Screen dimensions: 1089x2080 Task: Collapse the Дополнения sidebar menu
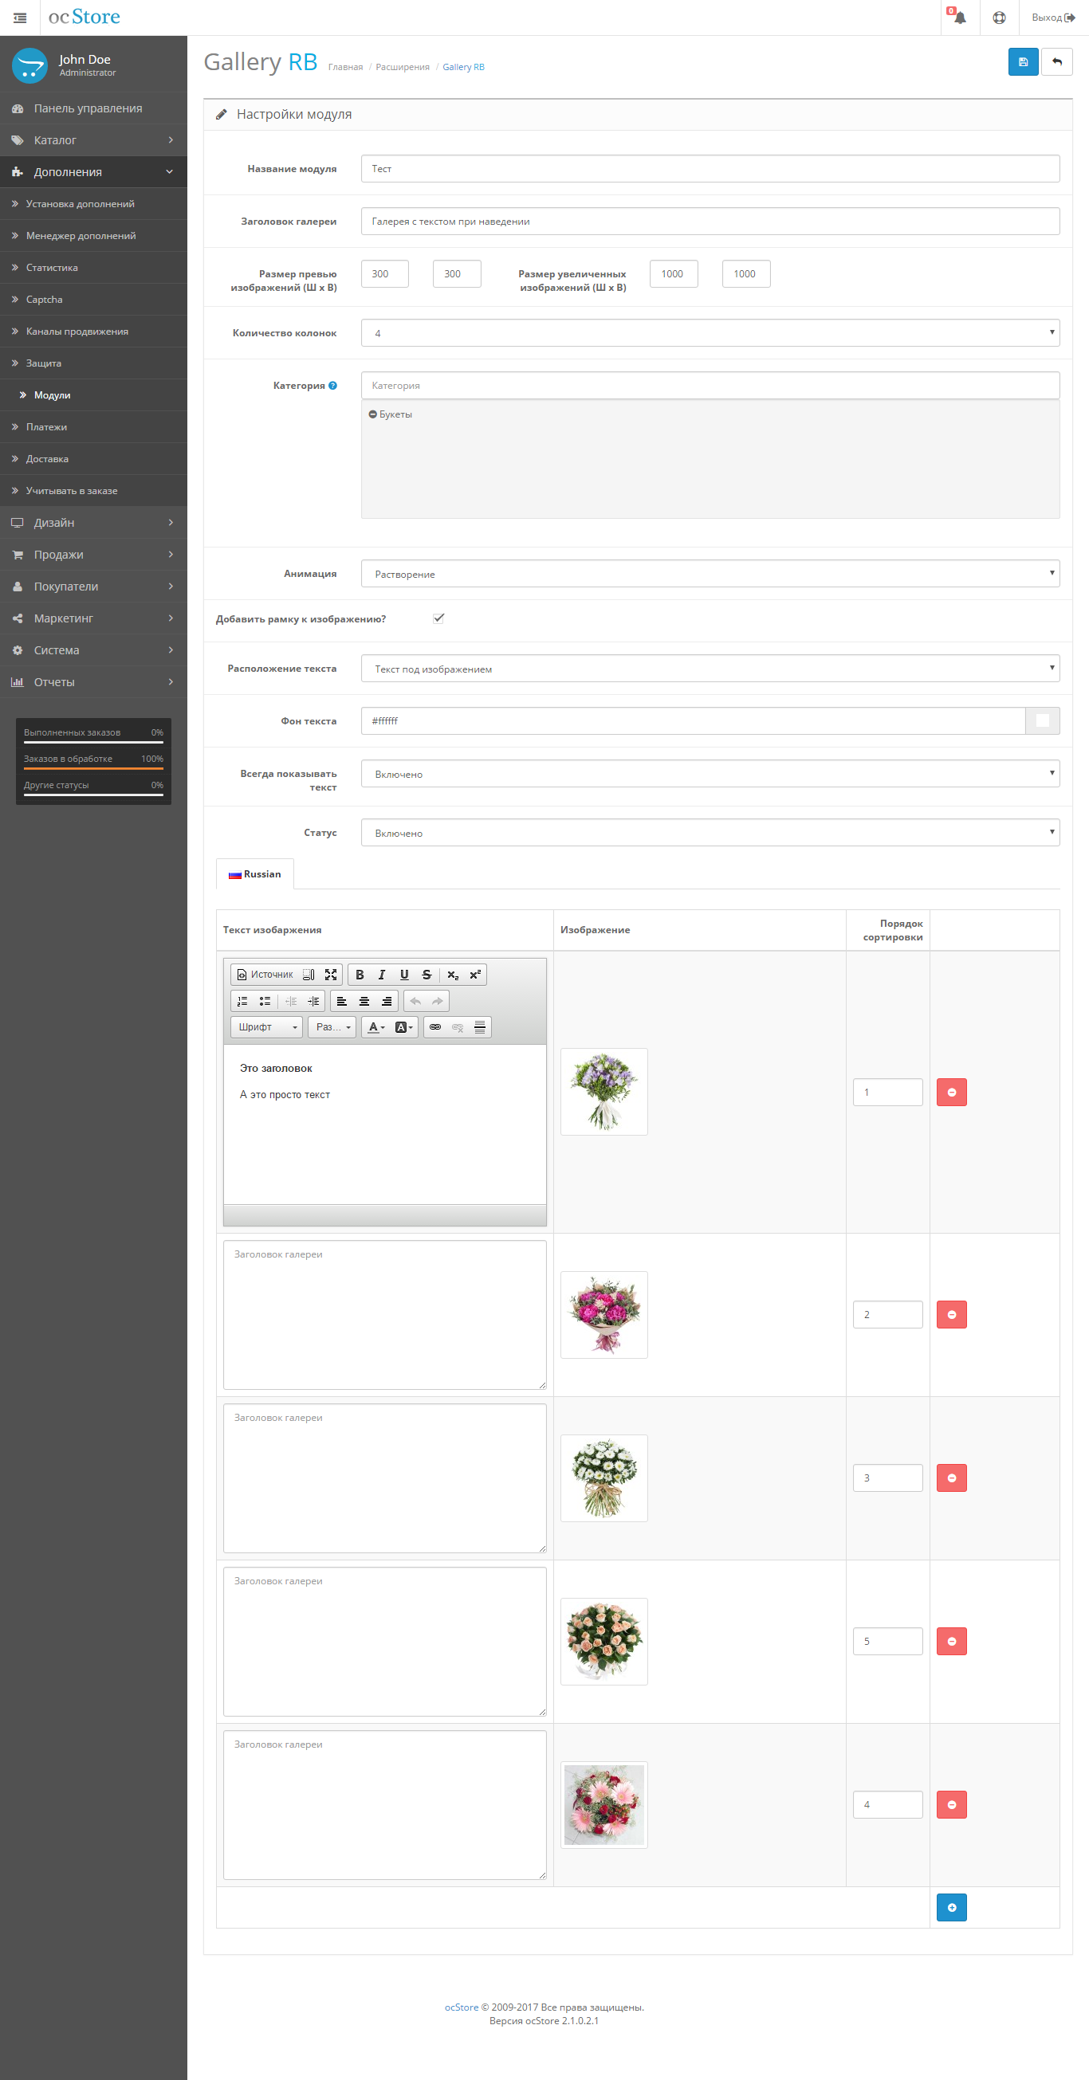[x=94, y=172]
